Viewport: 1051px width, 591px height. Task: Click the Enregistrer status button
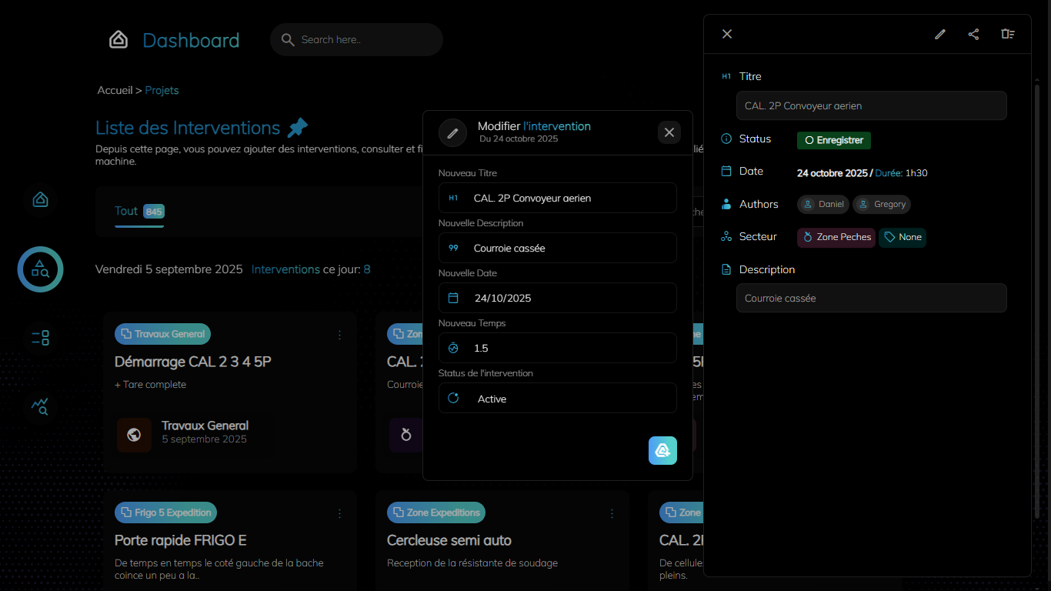[834, 140]
